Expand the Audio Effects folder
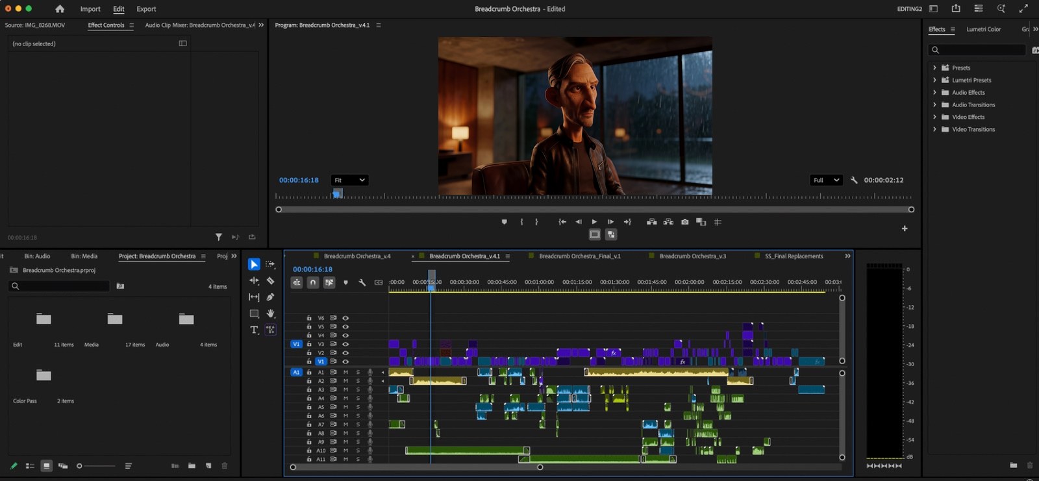The image size is (1039, 481). point(934,92)
